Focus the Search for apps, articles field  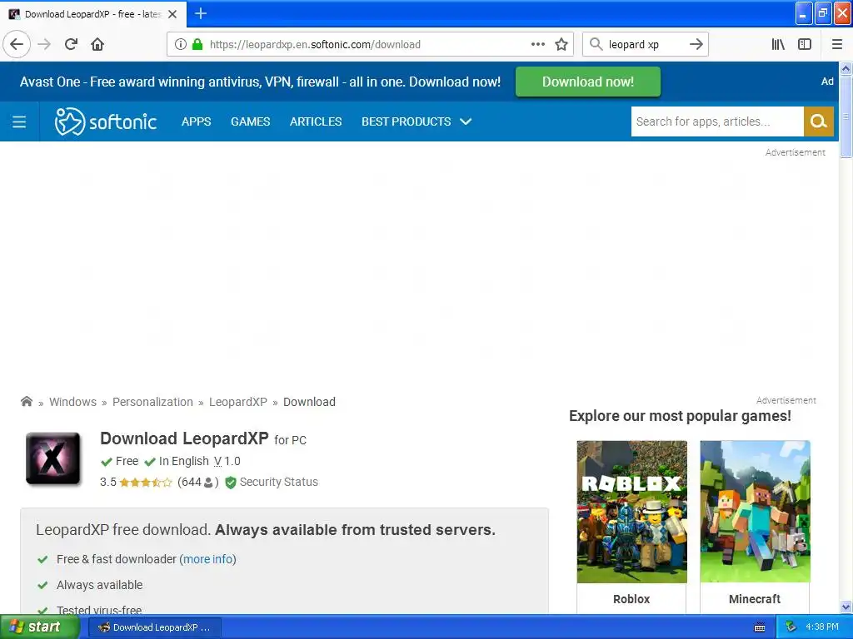[717, 121]
